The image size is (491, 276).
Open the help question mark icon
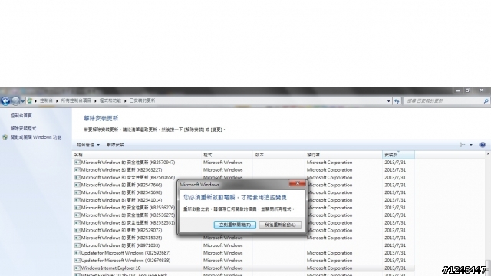(483, 145)
